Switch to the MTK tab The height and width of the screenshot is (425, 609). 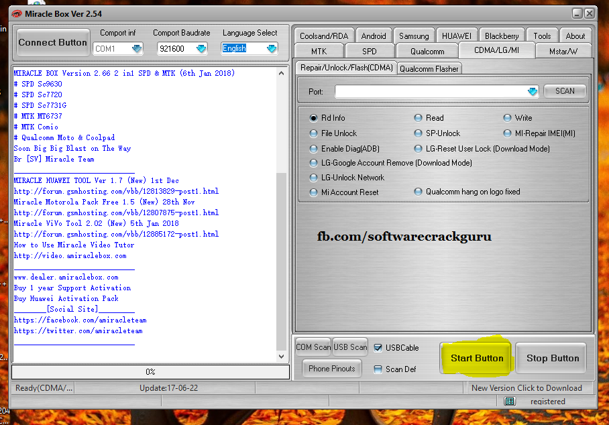pyautogui.click(x=319, y=51)
